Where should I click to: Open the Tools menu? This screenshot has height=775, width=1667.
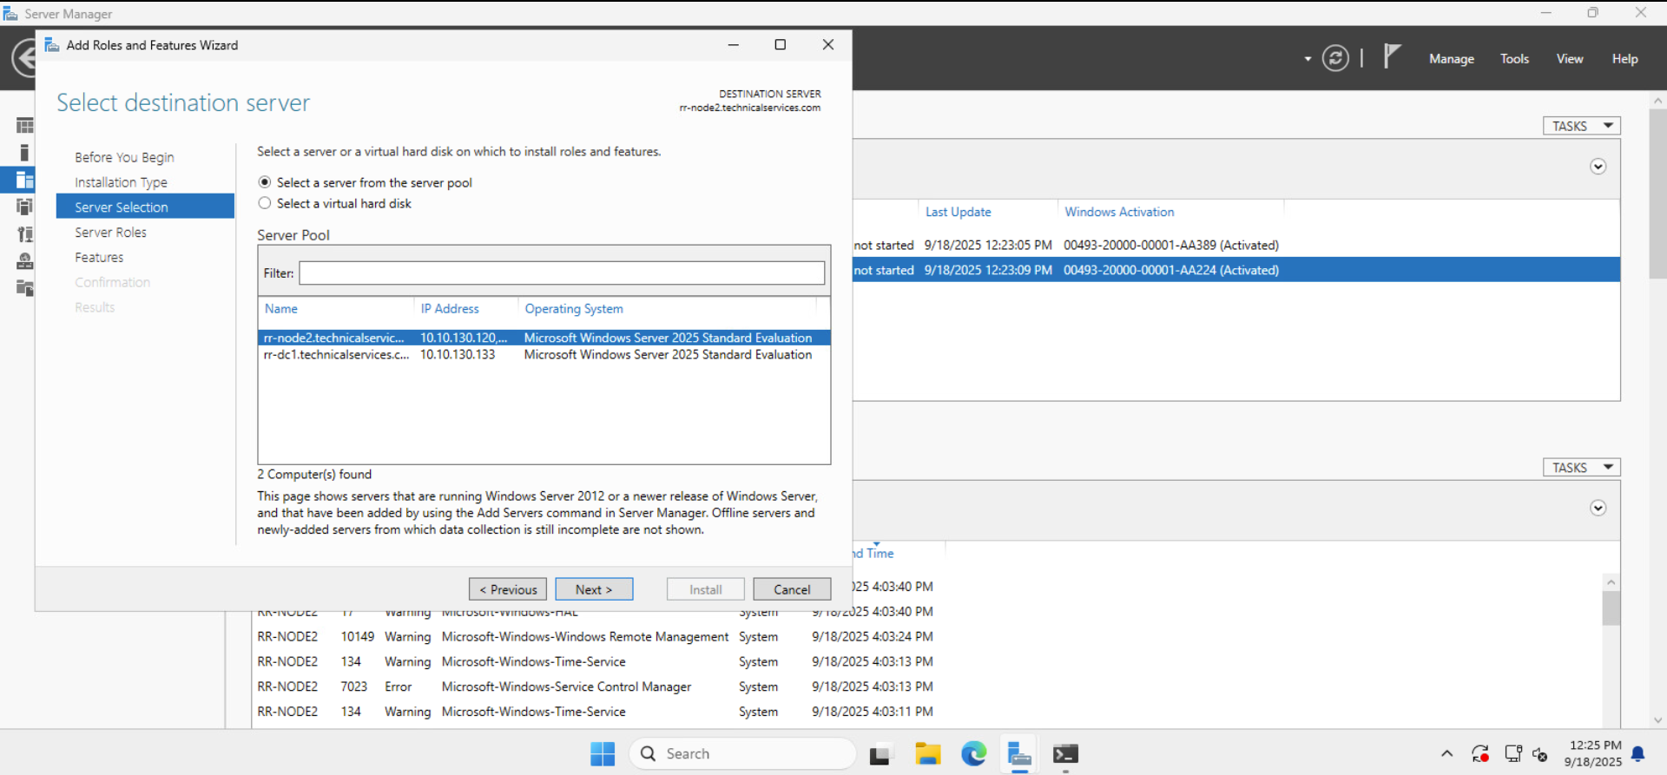click(x=1514, y=59)
